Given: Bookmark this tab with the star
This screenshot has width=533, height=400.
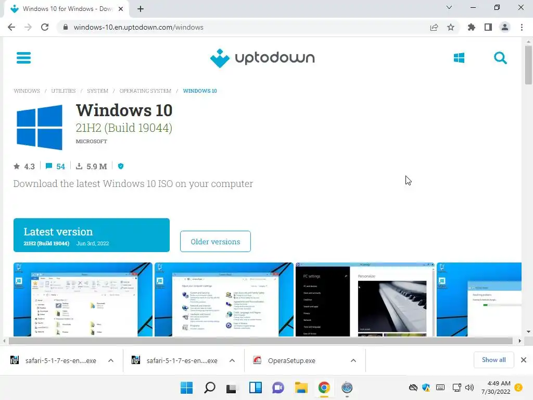Looking at the screenshot, I should 451,27.
